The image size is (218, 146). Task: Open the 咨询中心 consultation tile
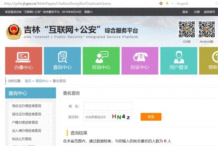click(x=101, y=61)
